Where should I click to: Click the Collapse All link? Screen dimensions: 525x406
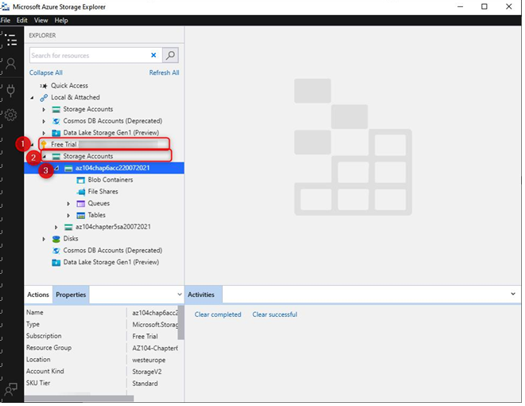(x=46, y=72)
